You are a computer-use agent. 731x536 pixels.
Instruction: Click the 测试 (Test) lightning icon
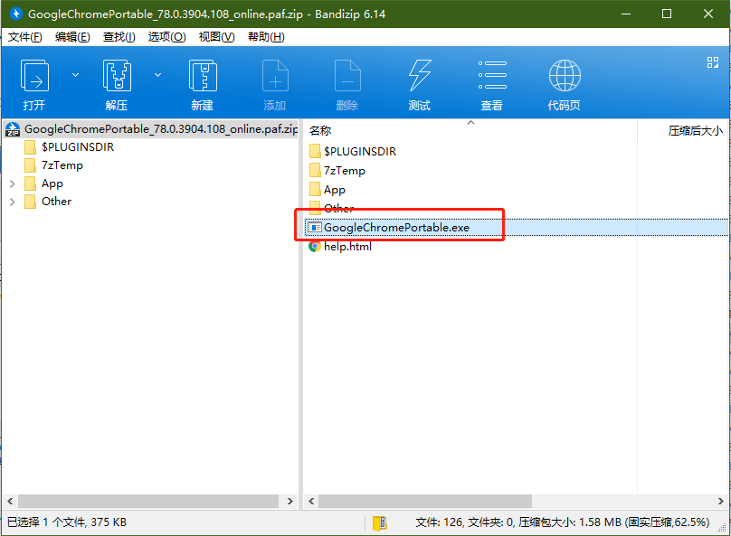420,75
